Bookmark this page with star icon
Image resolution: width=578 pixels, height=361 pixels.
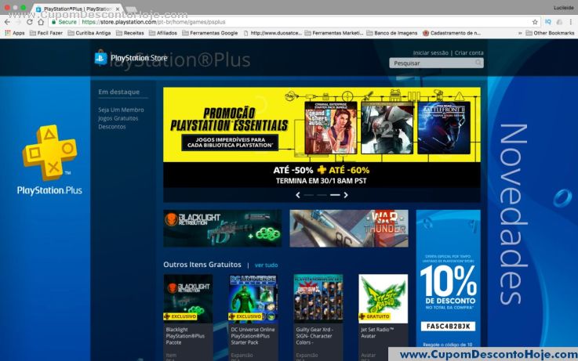535,22
